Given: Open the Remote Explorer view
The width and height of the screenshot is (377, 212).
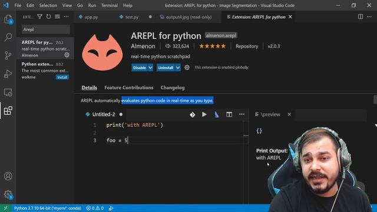Looking at the screenshot, I should (8, 92).
